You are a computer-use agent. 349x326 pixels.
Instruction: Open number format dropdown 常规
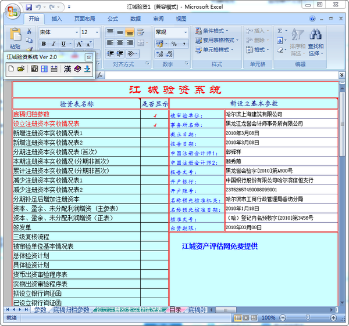pyautogui.click(x=186, y=32)
